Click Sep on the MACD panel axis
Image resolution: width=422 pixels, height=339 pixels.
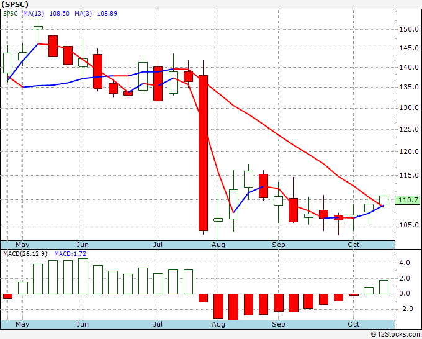pos(278,324)
